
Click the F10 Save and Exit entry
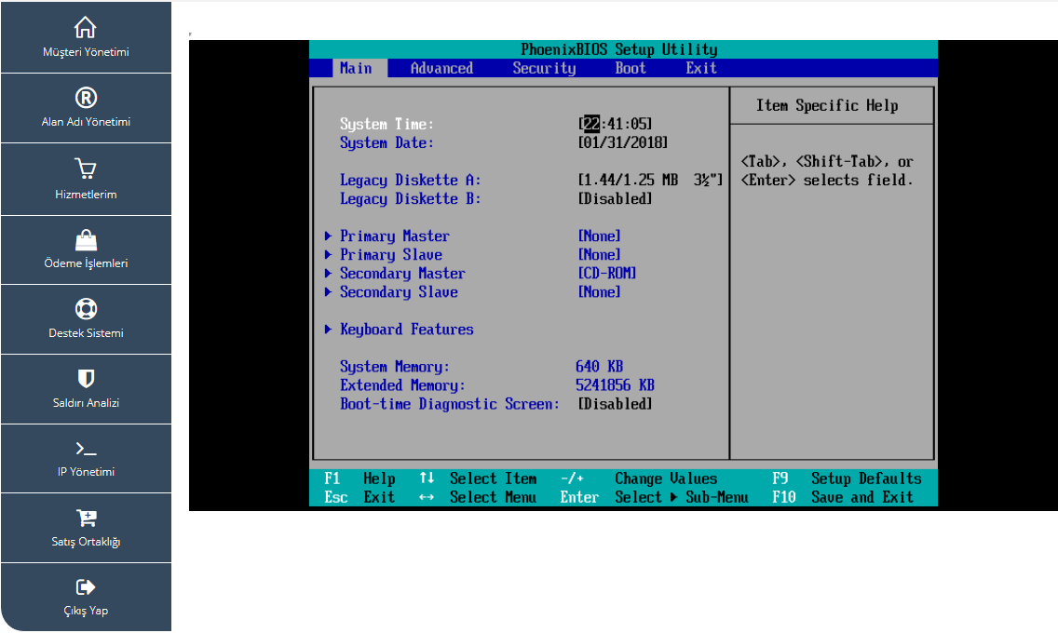tap(843, 497)
